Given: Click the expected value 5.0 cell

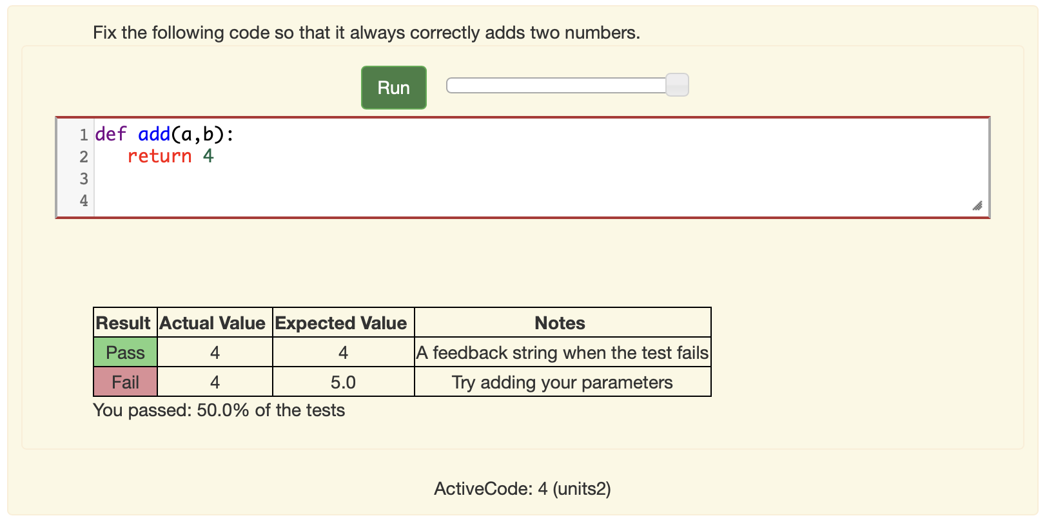Looking at the screenshot, I should tap(344, 382).
